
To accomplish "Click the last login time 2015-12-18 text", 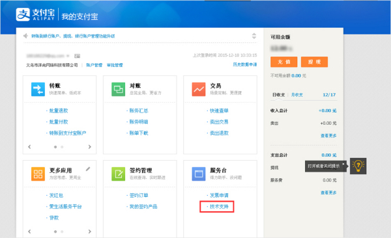I will [225, 55].
